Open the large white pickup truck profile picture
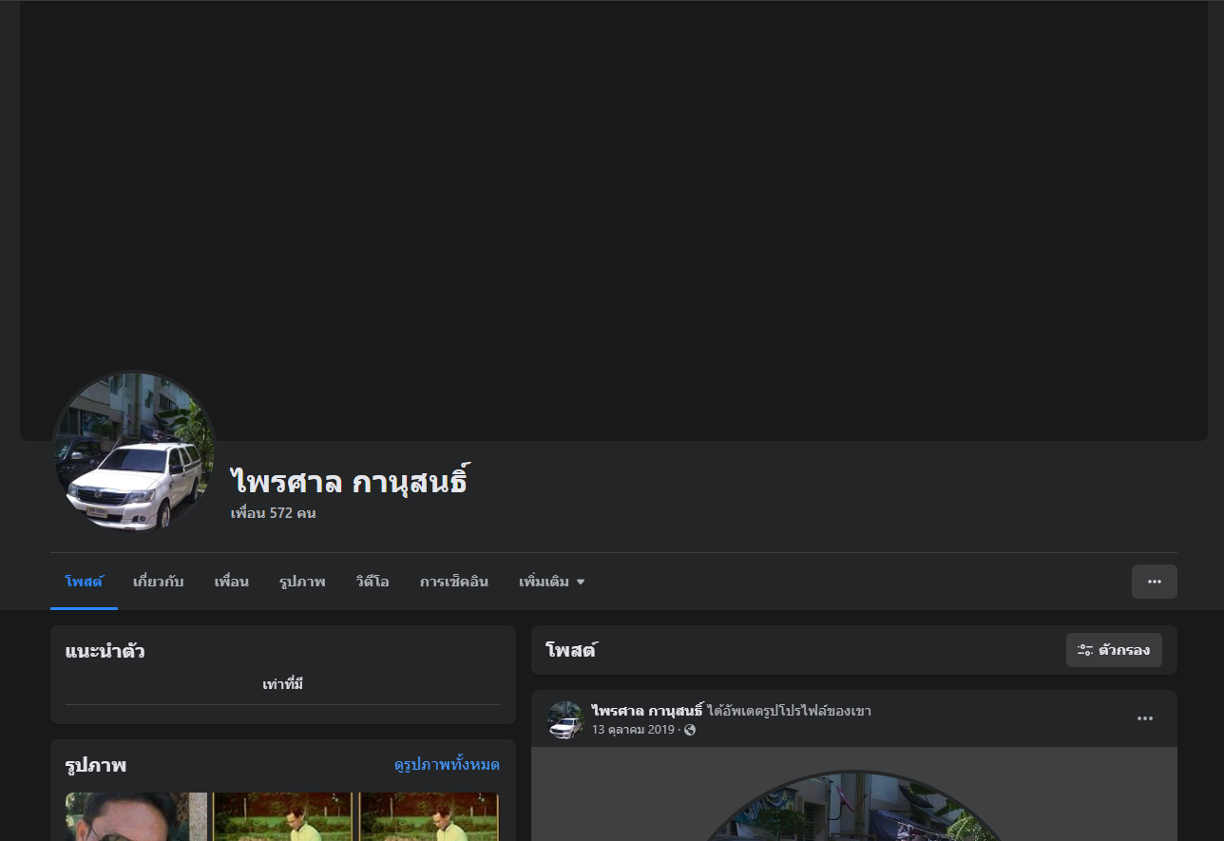Screen dimensions: 1224x841 [134, 451]
